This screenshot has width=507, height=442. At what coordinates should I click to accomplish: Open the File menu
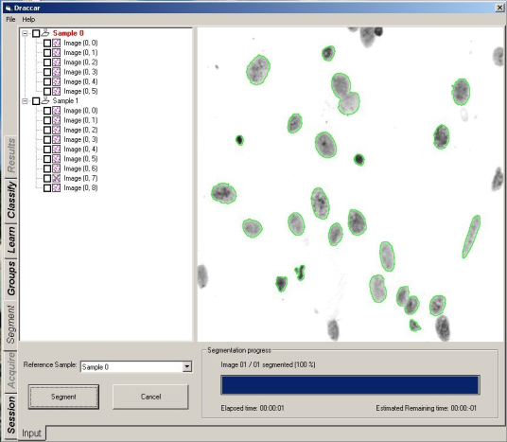pos(10,20)
